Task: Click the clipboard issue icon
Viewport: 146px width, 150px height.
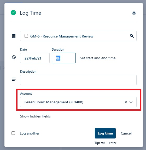Action: [x=14, y=36]
